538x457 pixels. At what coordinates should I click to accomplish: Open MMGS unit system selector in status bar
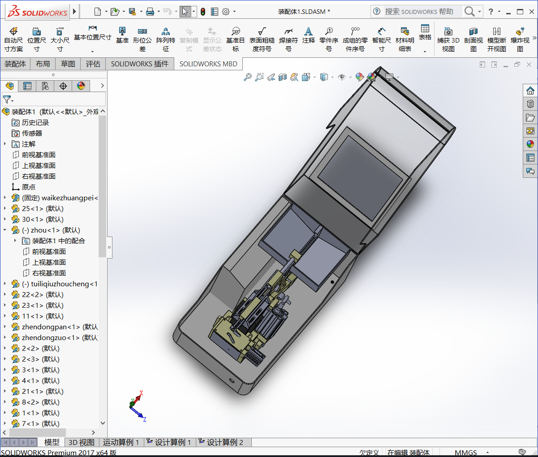[x=466, y=453]
